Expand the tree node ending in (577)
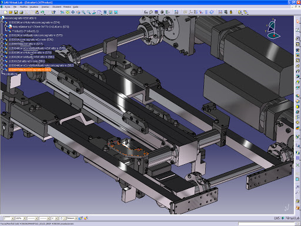The width and height of the screenshot is (301, 226). tap(2, 44)
